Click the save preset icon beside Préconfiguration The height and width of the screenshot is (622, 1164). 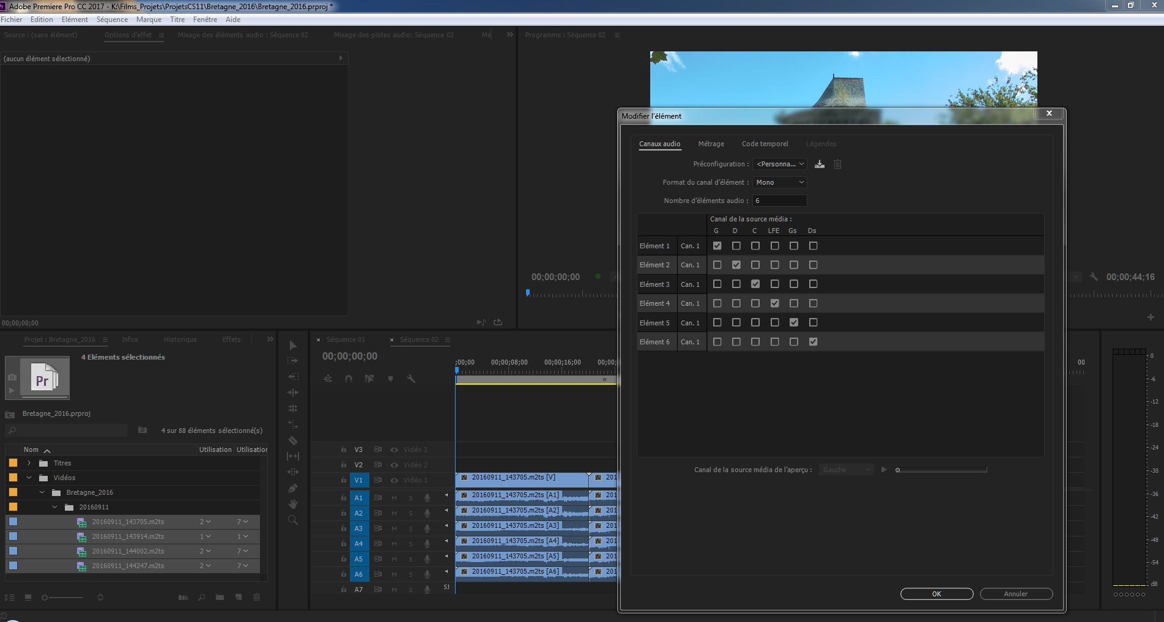coord(820,164)
